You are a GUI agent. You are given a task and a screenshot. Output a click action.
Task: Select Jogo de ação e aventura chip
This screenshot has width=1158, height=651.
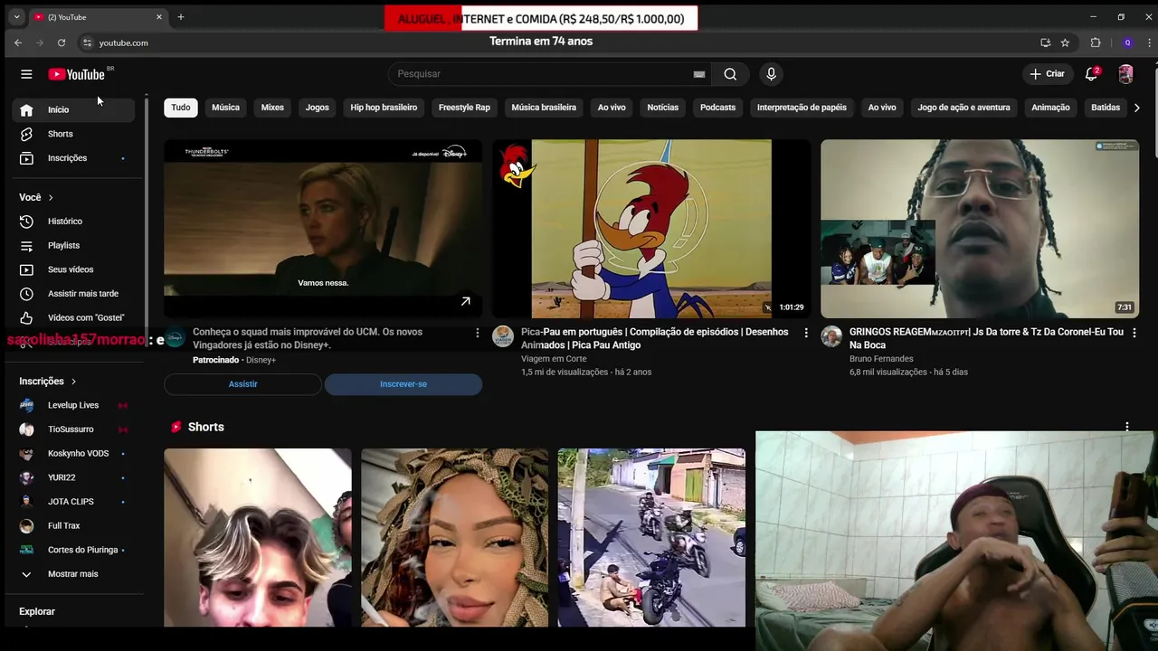click(x=963, y=108)
